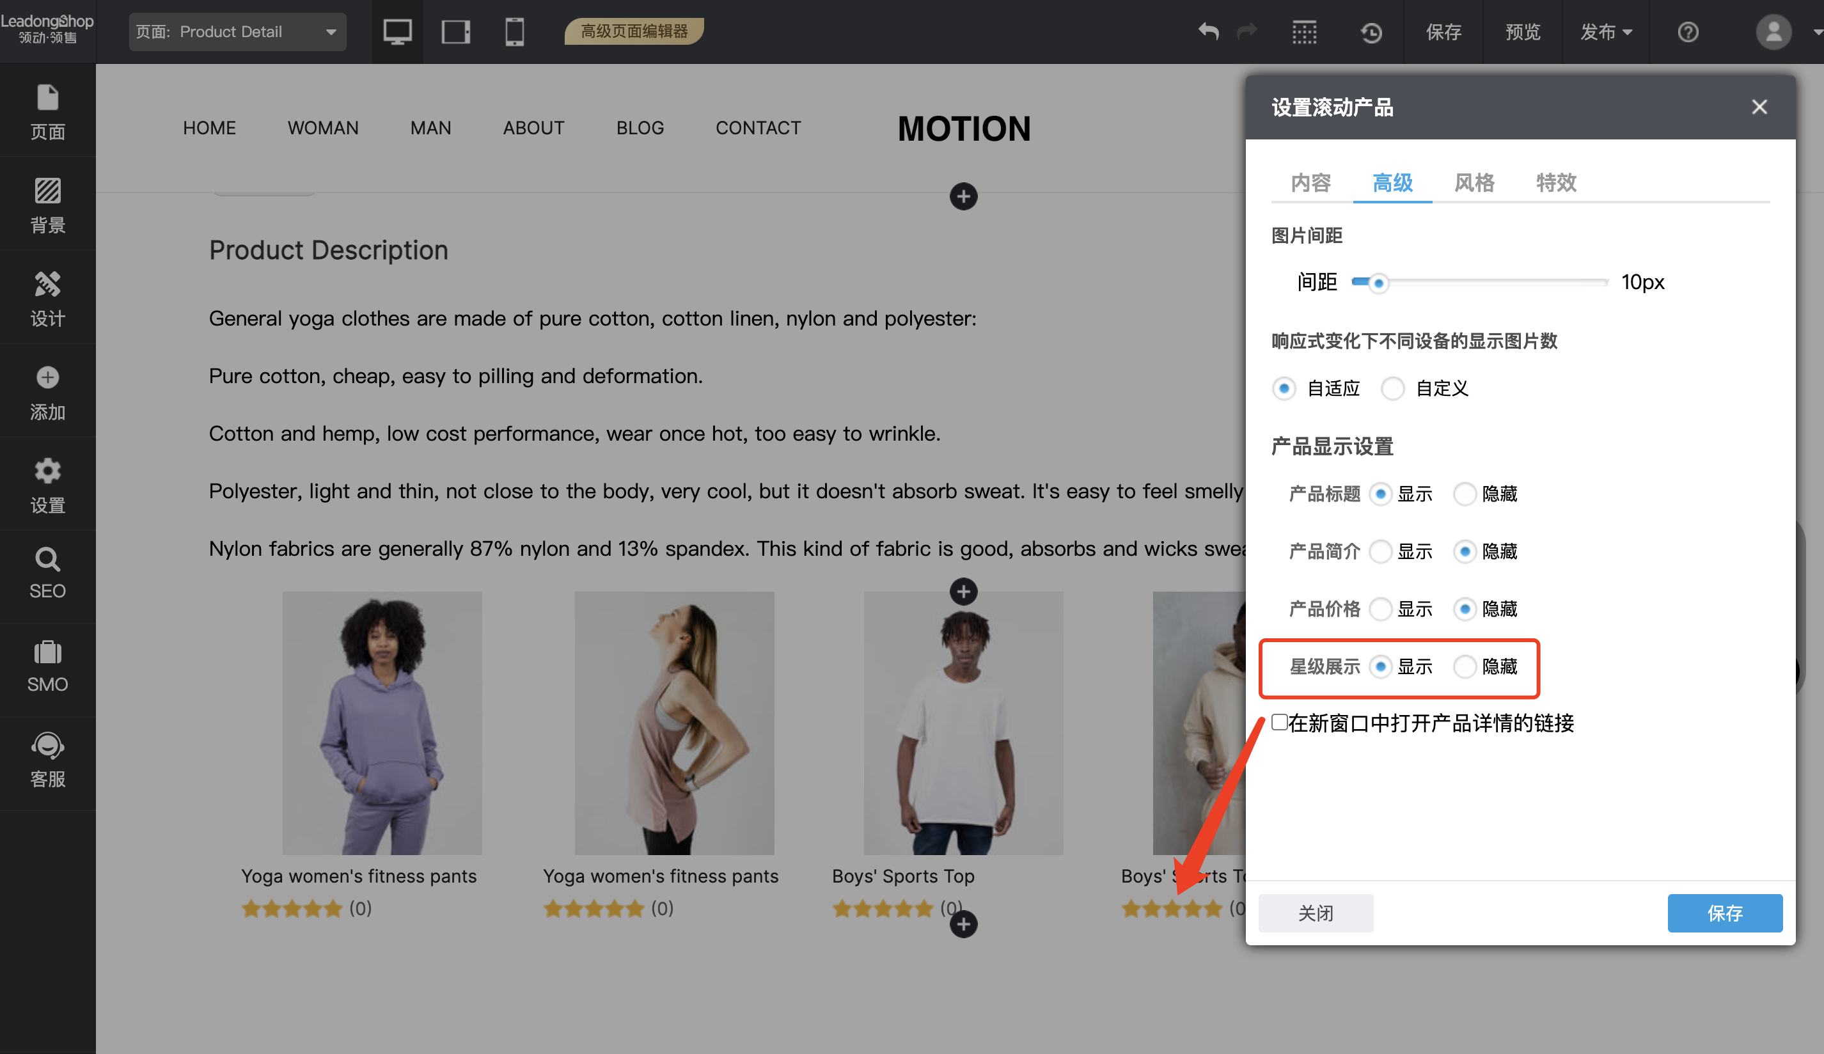Expand the user account avatar menu
This screenshot has height=1054, width=1824.
click(x=1774, y=32)
